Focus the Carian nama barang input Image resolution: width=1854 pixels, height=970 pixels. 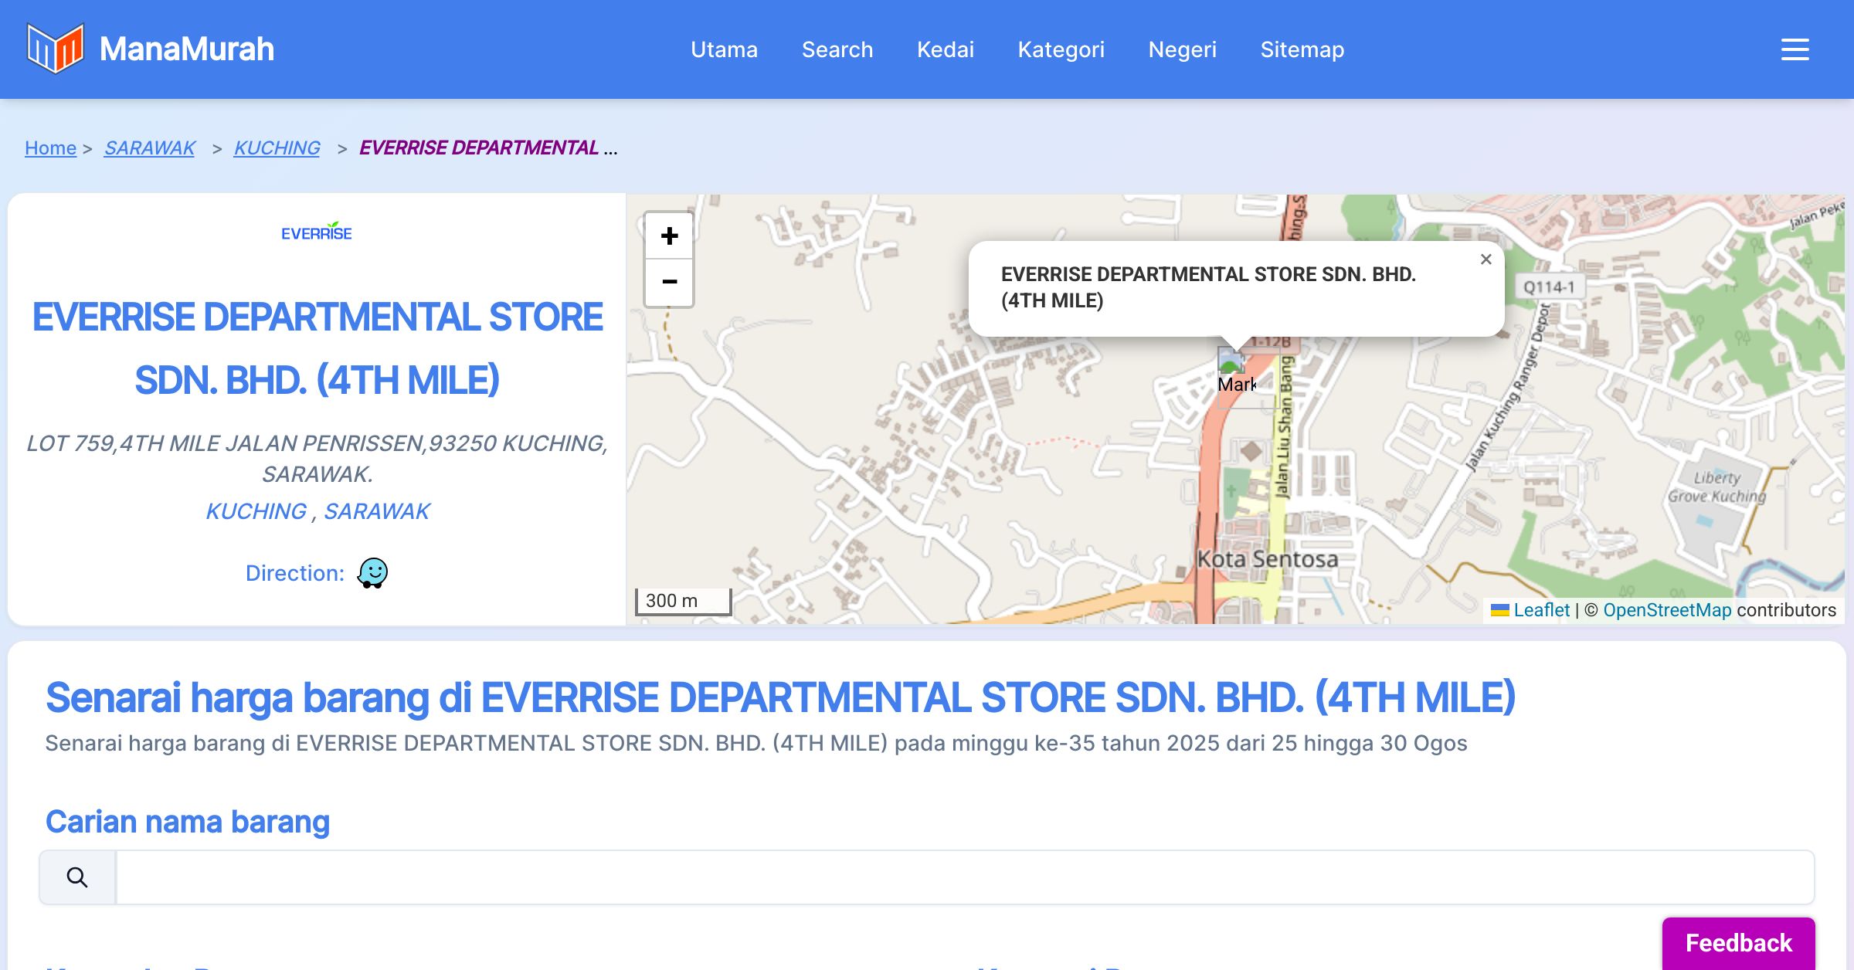[964, 877]
